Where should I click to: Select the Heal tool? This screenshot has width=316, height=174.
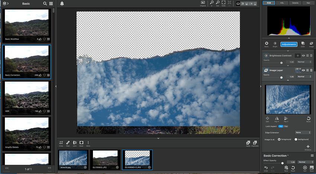coord(68,143)
